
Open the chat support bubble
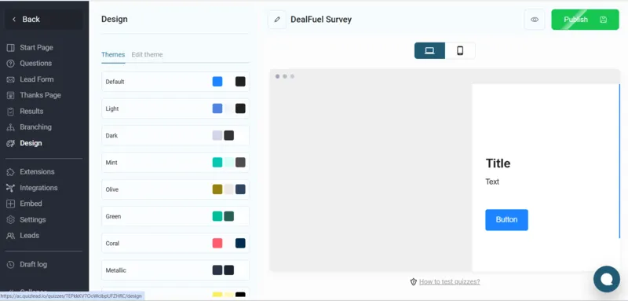607,279
